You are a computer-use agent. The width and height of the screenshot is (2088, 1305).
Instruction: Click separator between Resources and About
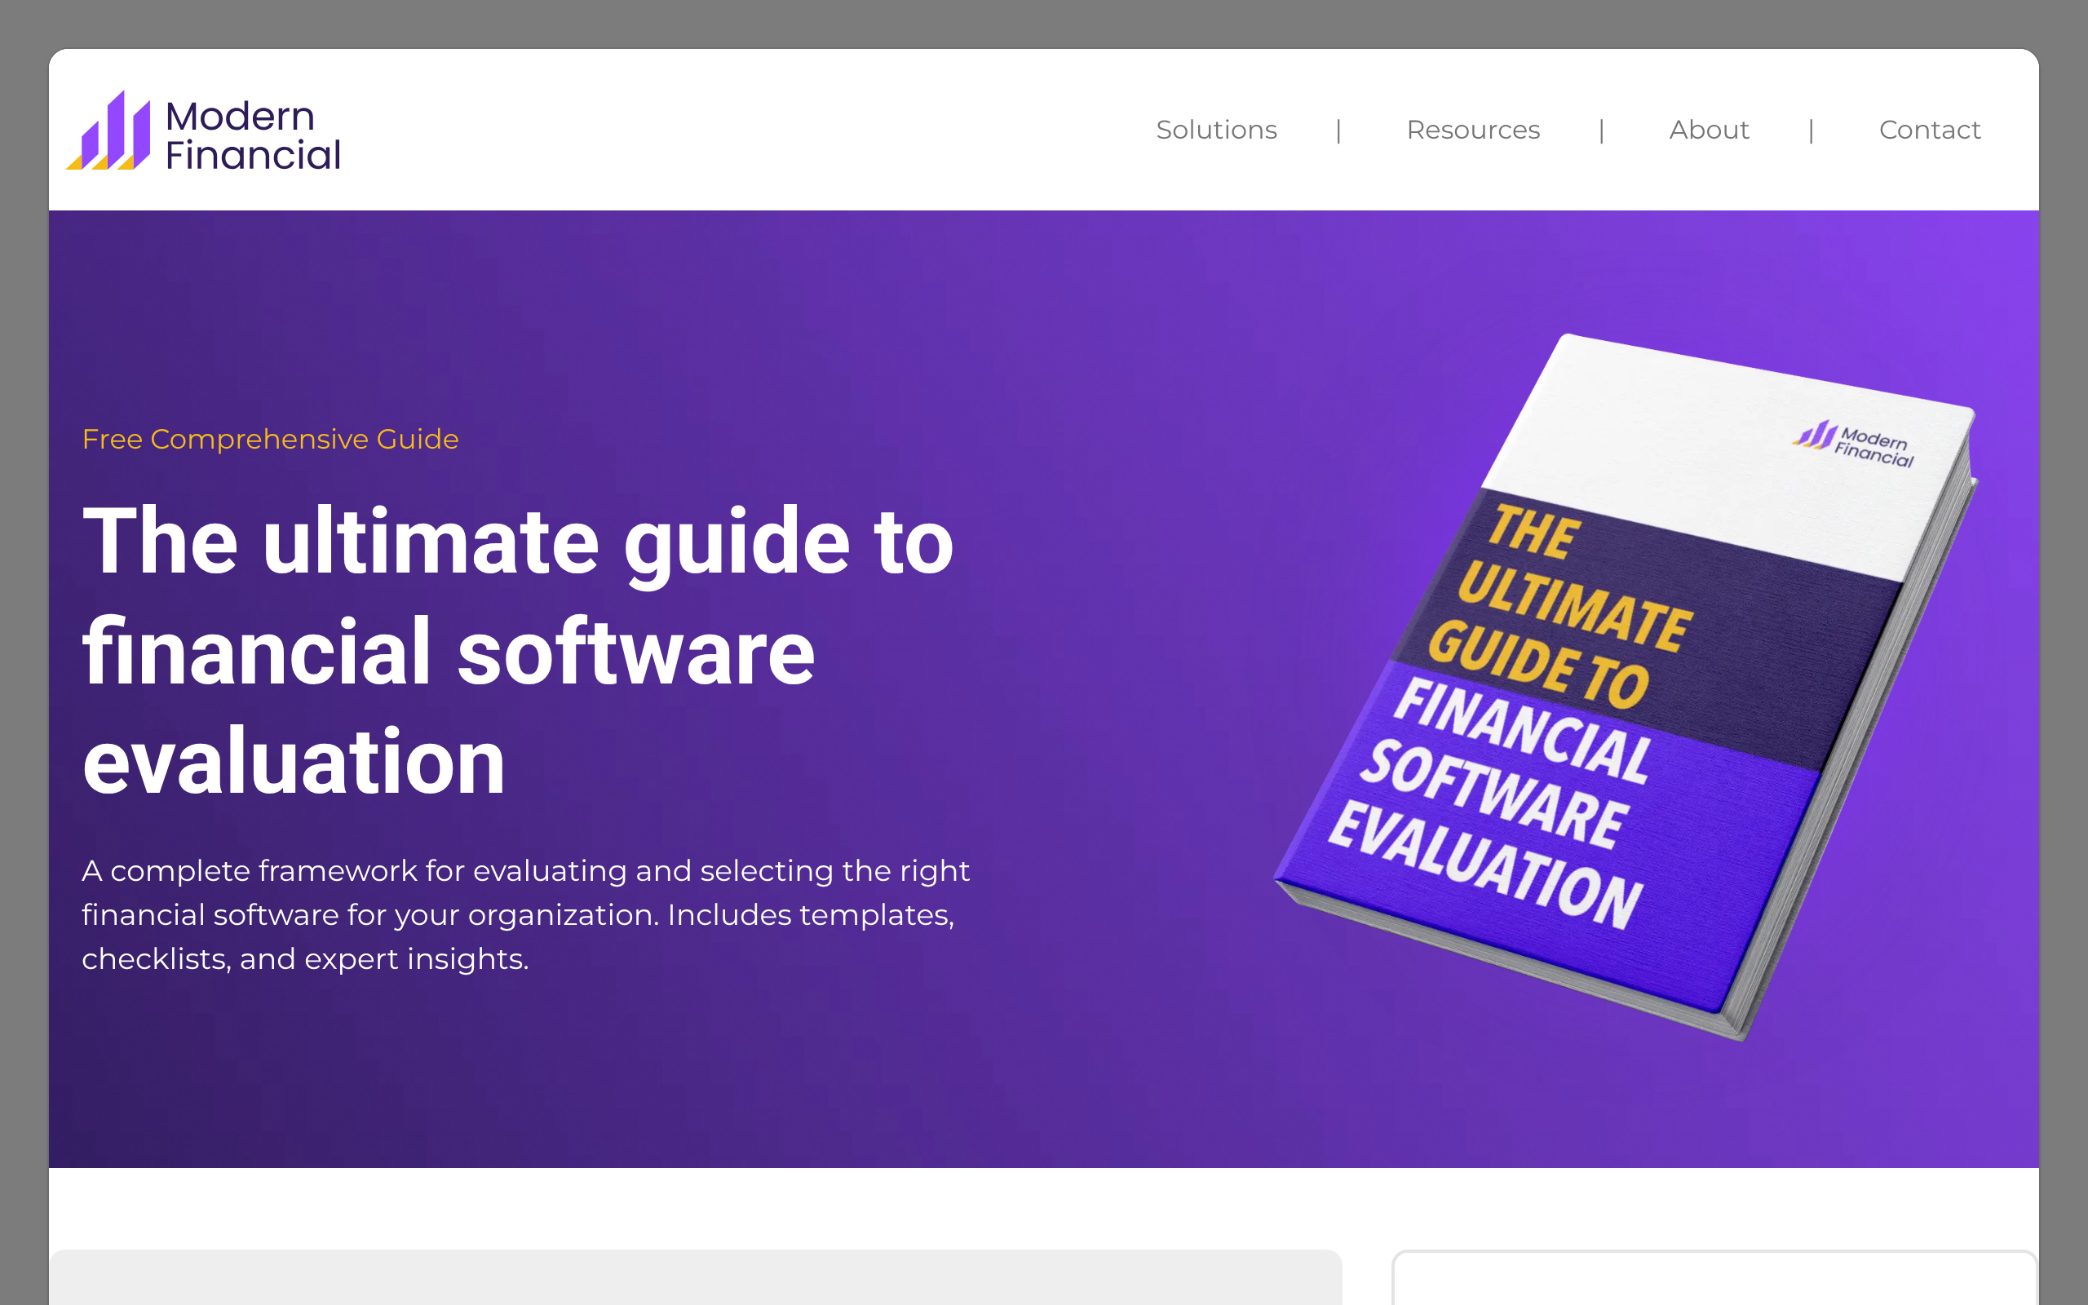coord(1601,130)
